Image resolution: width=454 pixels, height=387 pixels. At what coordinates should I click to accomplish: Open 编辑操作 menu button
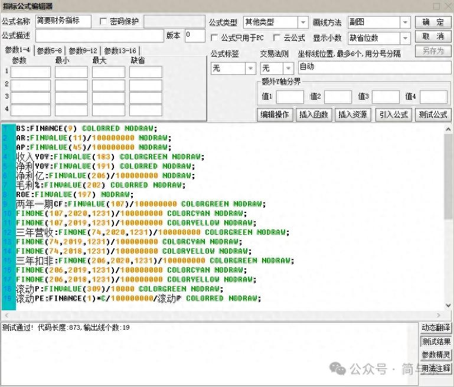[275, 114]
